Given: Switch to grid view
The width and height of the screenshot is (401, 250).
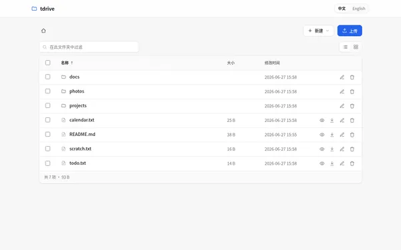Looking at the screenshot, I should point(356,47).
